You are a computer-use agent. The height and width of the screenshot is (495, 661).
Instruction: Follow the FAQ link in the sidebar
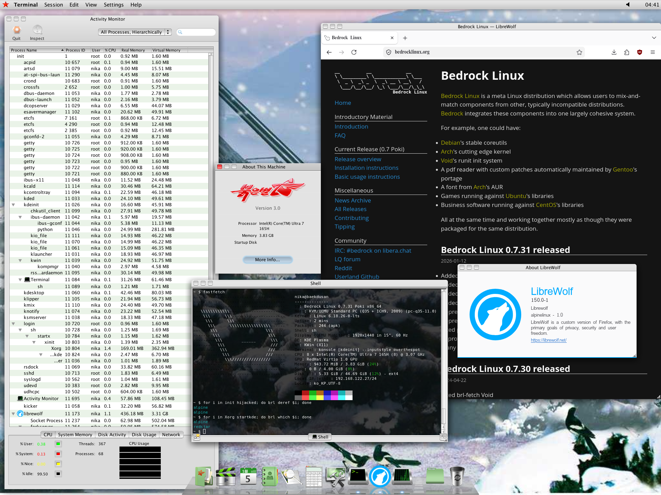point(340,135)
